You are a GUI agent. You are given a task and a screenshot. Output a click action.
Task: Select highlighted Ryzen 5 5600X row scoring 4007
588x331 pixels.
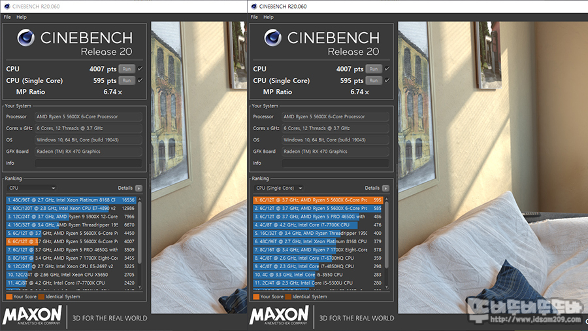71,241
